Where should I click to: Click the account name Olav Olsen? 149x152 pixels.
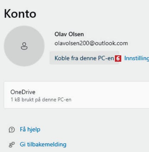69,34
